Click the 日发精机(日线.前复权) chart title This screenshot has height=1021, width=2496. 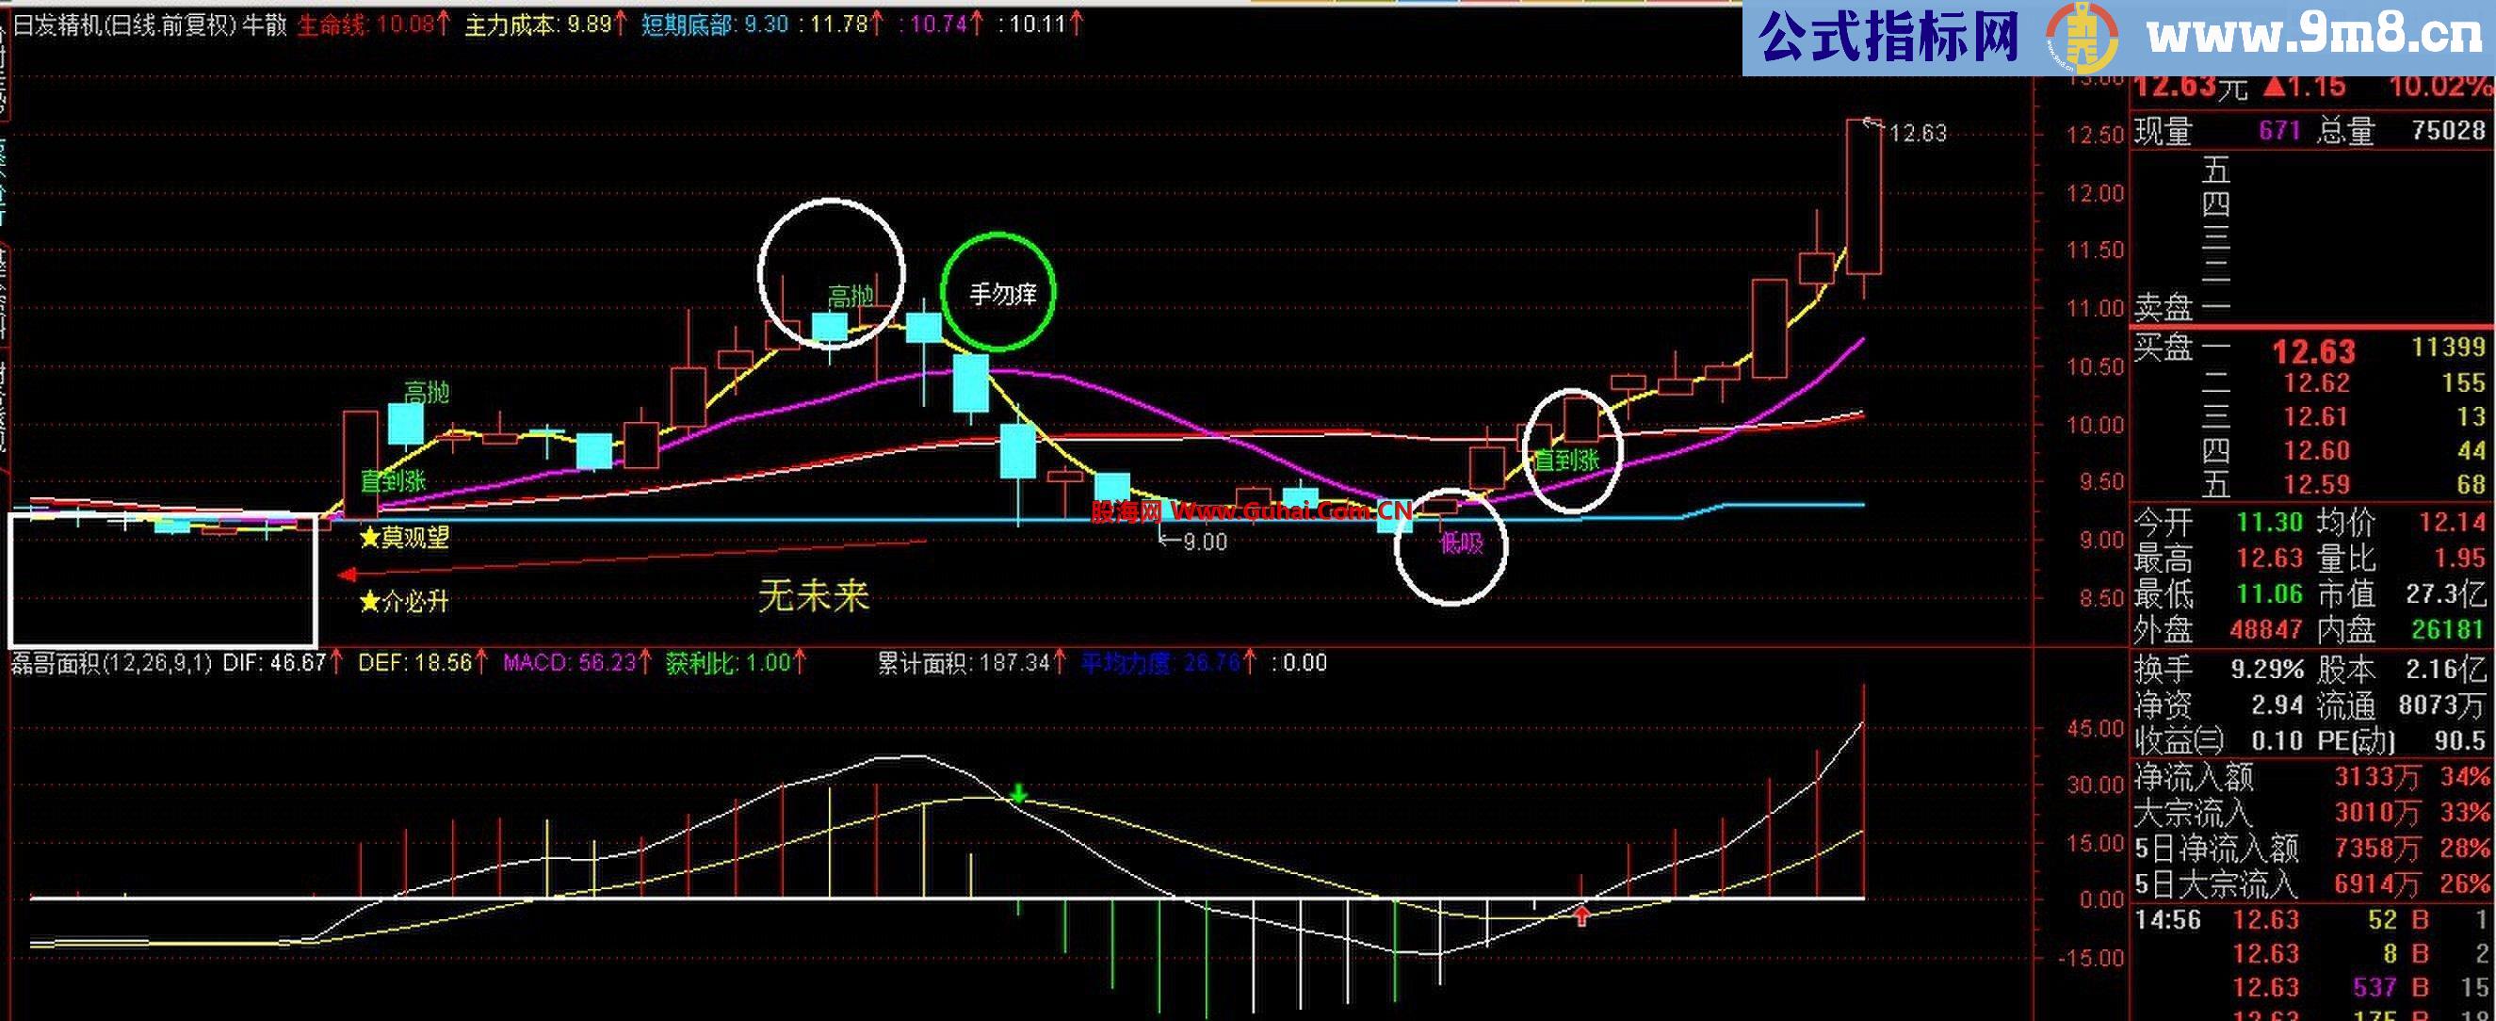tap(124, 24)
